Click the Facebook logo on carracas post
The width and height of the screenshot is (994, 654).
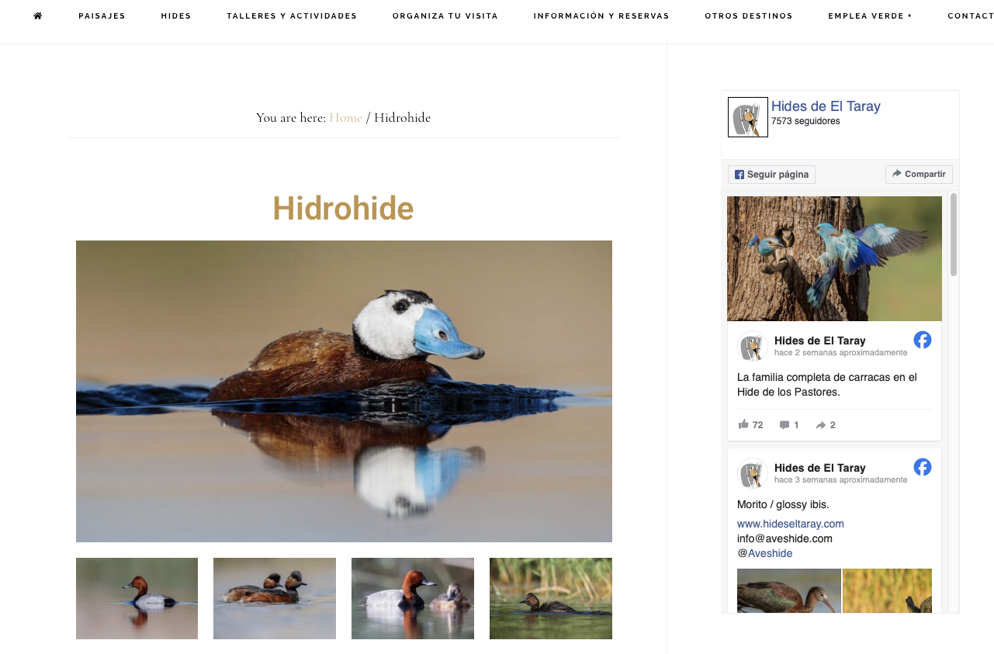coord(923,340)
